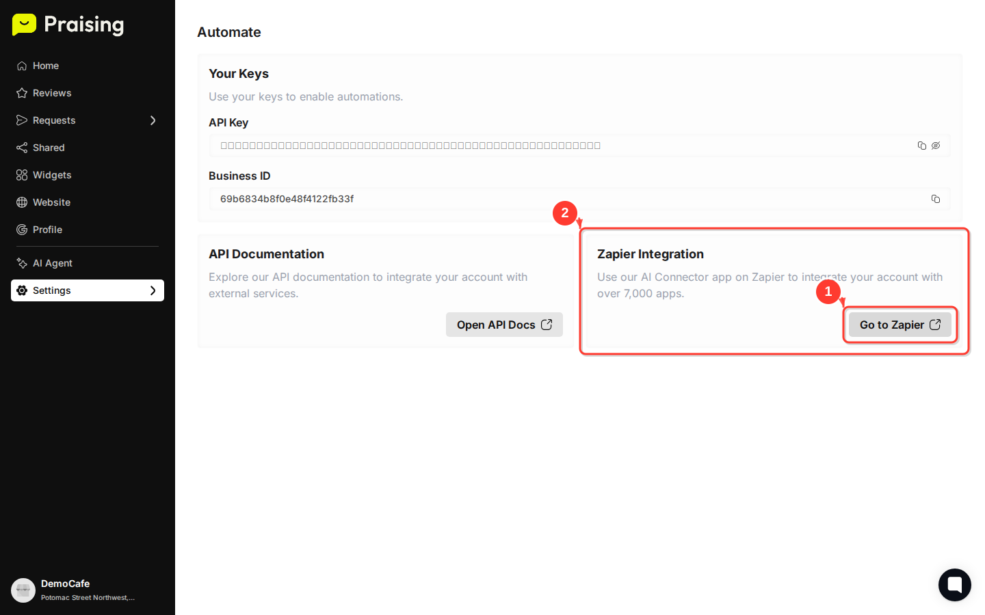Image resolution: width=985 pixels, height=615 pixels.
Task: Click the Website globe icon
Action: point(21,202)
